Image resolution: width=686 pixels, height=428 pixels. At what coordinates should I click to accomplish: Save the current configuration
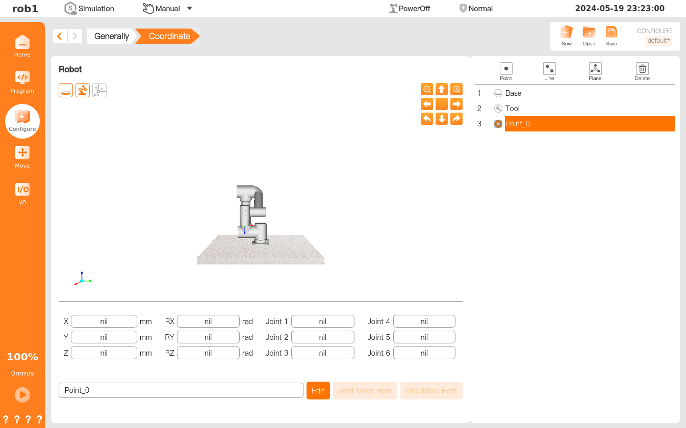click(611, 36)
